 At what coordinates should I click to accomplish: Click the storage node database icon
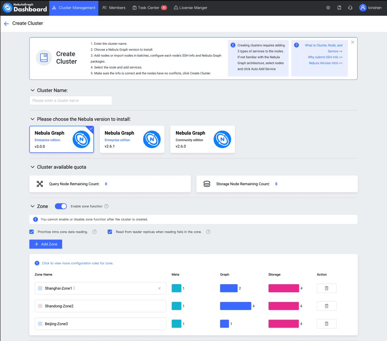point(207,184)
